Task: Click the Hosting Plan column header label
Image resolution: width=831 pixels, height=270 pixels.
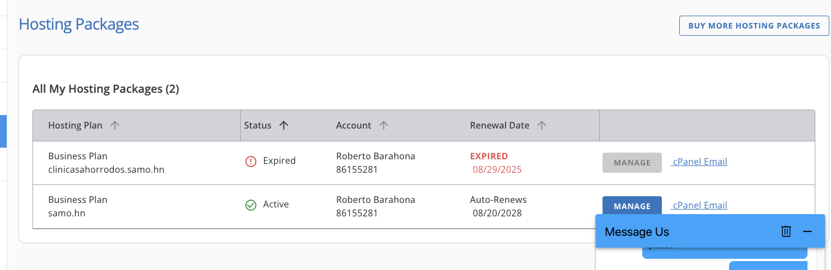Action: click(x=75, y=126)
